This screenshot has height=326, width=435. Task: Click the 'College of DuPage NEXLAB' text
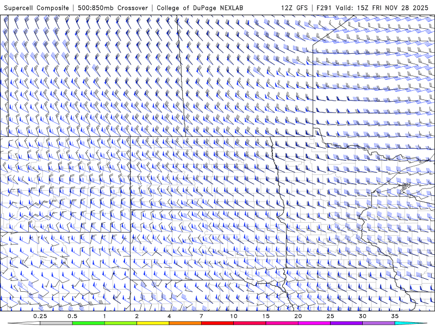tap(200, 8)
